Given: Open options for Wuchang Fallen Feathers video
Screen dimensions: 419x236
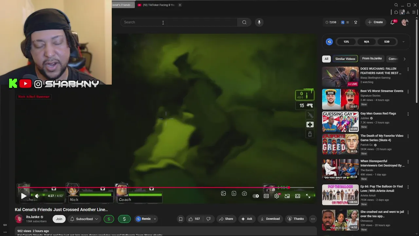Looking at the screenshot, I should (x=408, y=69).
